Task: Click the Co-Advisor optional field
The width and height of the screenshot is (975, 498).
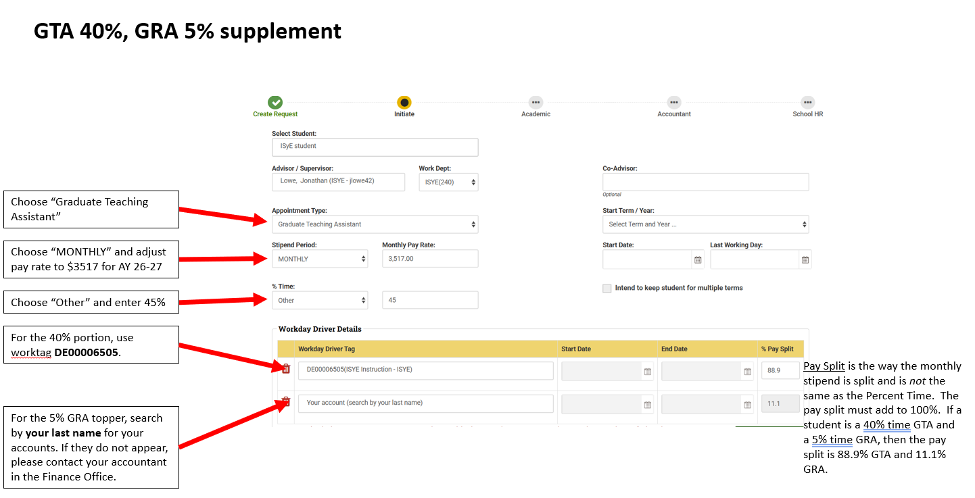Action: click(706, 182)
